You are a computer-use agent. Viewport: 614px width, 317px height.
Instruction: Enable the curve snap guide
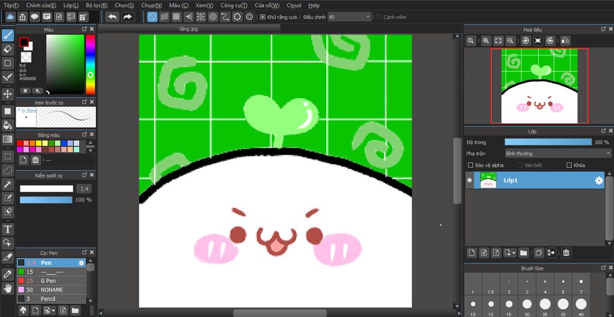[x=225, y=17]
